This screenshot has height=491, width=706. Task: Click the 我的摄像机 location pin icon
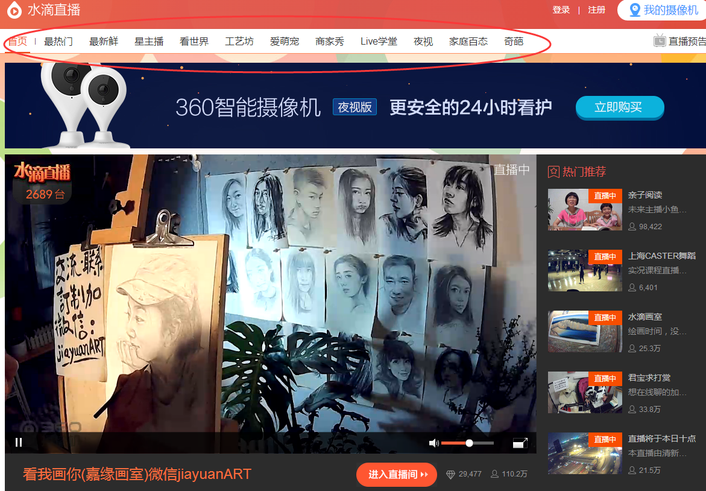pyautogui.click(x=634, y=10)
